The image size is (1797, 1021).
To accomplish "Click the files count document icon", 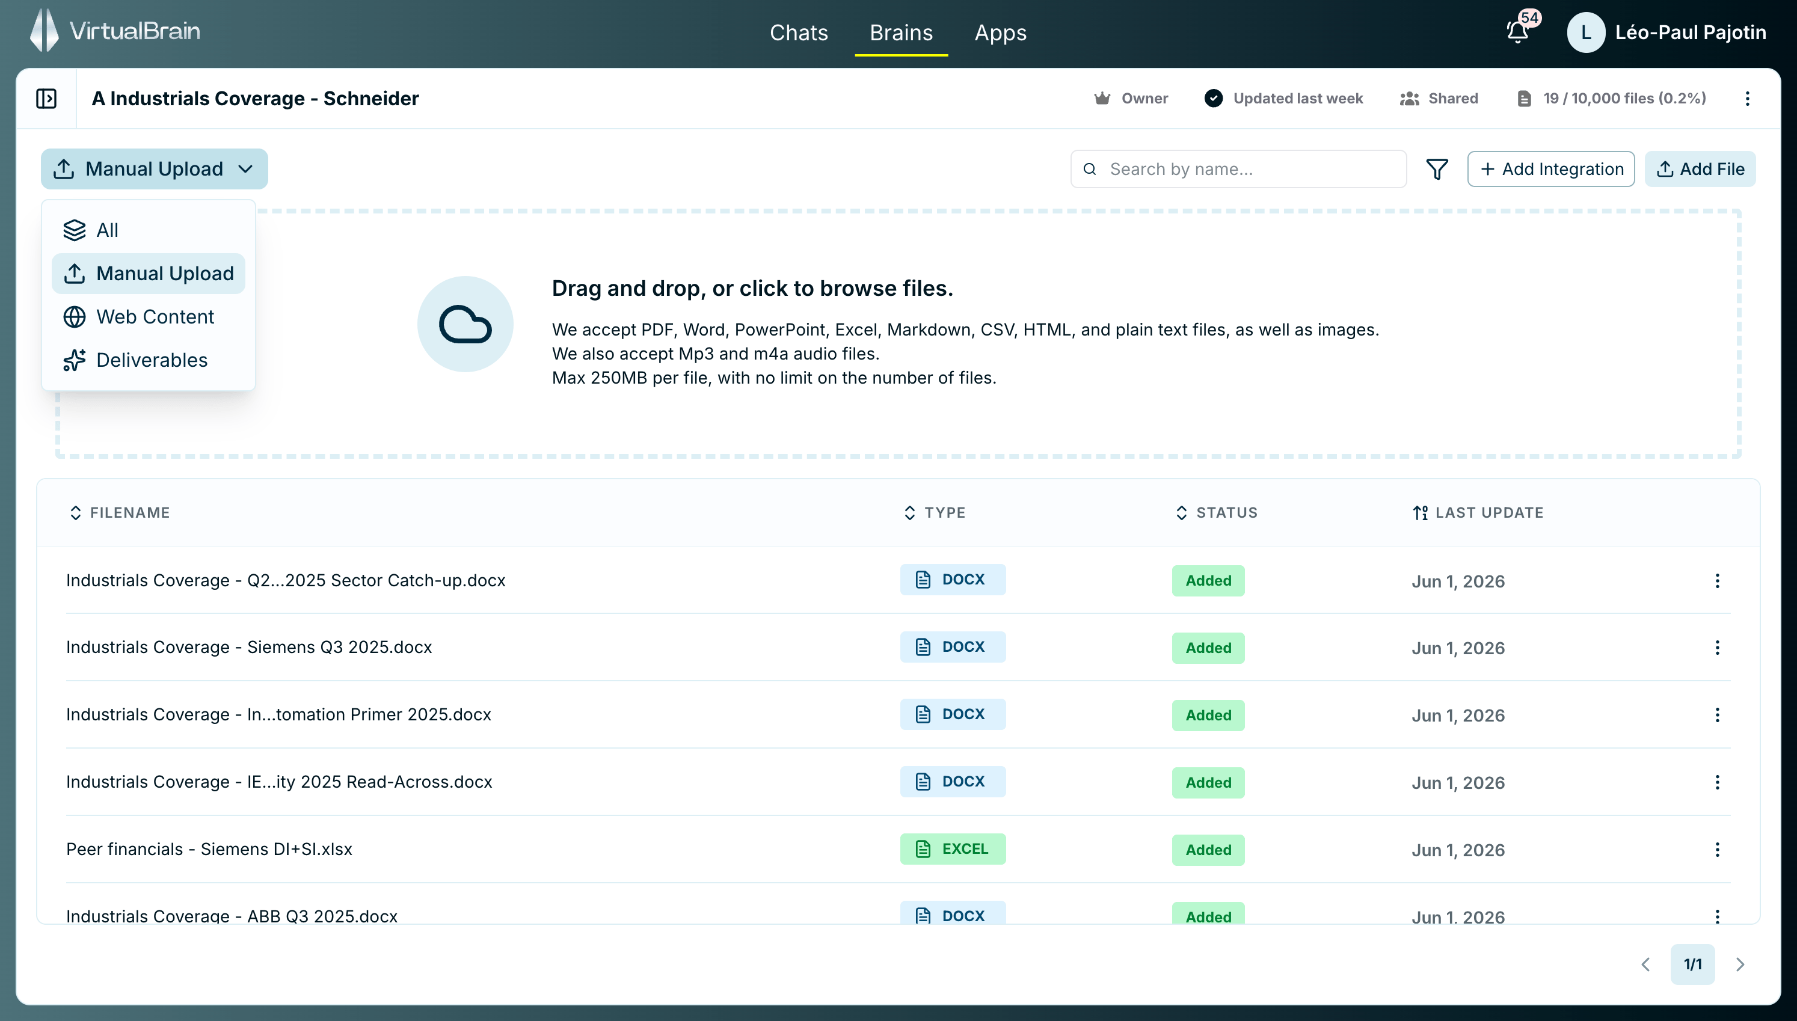I will (x=1523, y=98).
